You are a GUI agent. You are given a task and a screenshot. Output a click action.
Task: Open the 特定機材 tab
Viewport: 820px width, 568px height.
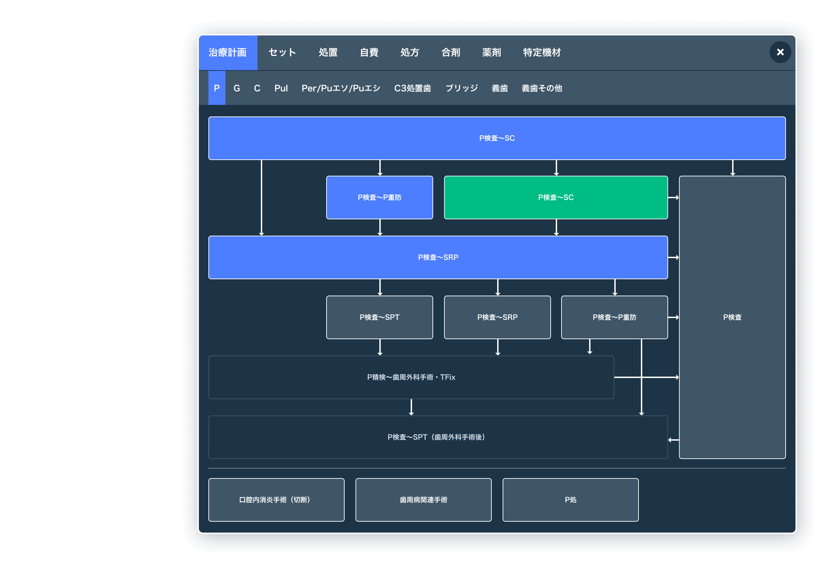pyautogui.click(x=542, y=52)
